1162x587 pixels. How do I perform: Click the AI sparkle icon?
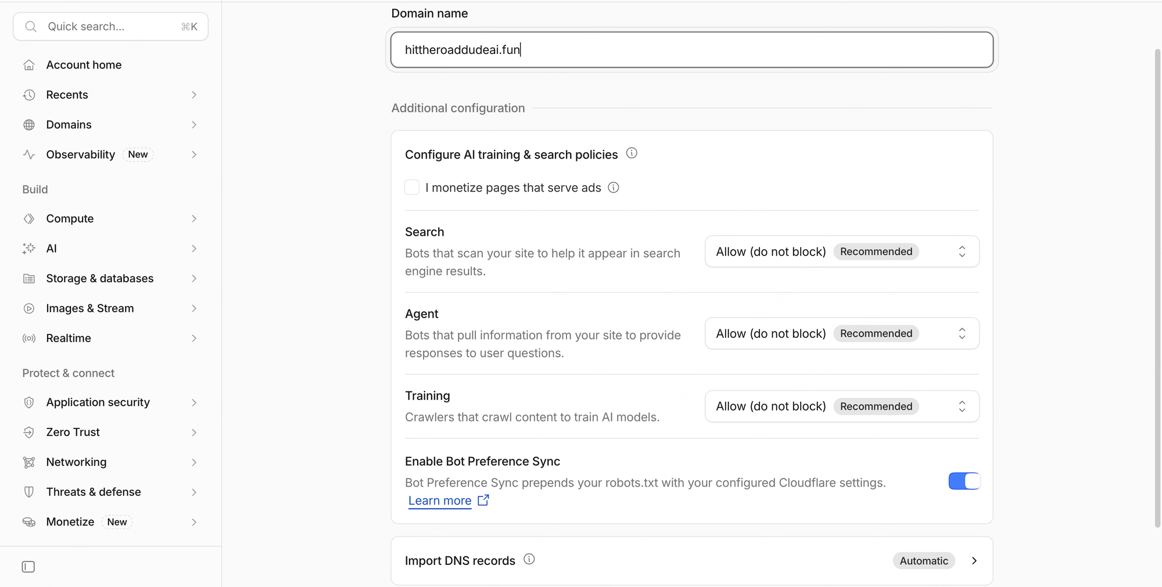point(29,249)
